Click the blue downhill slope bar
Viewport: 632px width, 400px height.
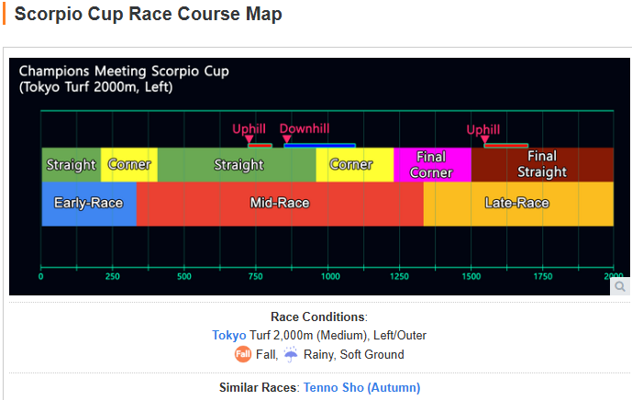319,146
